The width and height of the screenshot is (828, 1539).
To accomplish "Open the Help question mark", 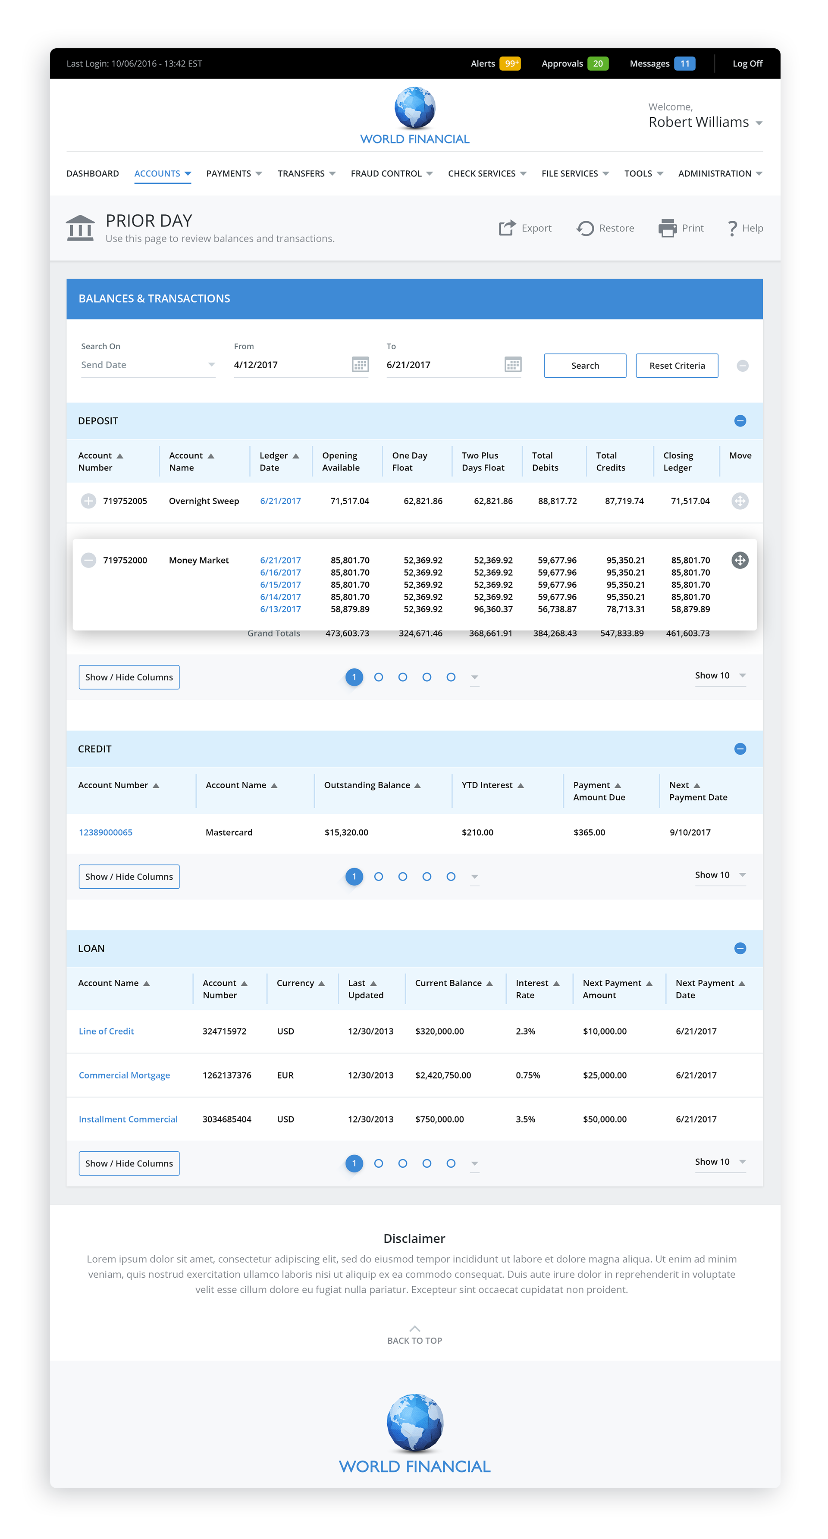I will point(732,228).
